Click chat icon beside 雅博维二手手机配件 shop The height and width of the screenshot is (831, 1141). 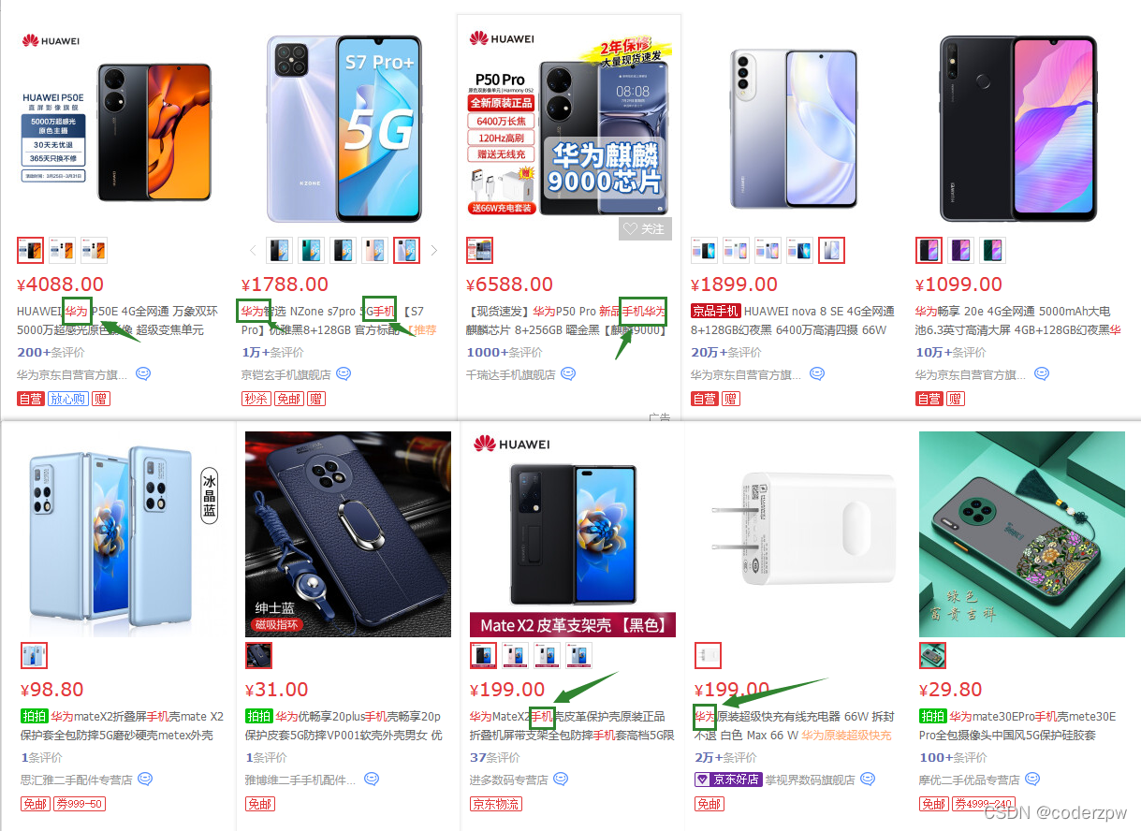tap(372, 779)
